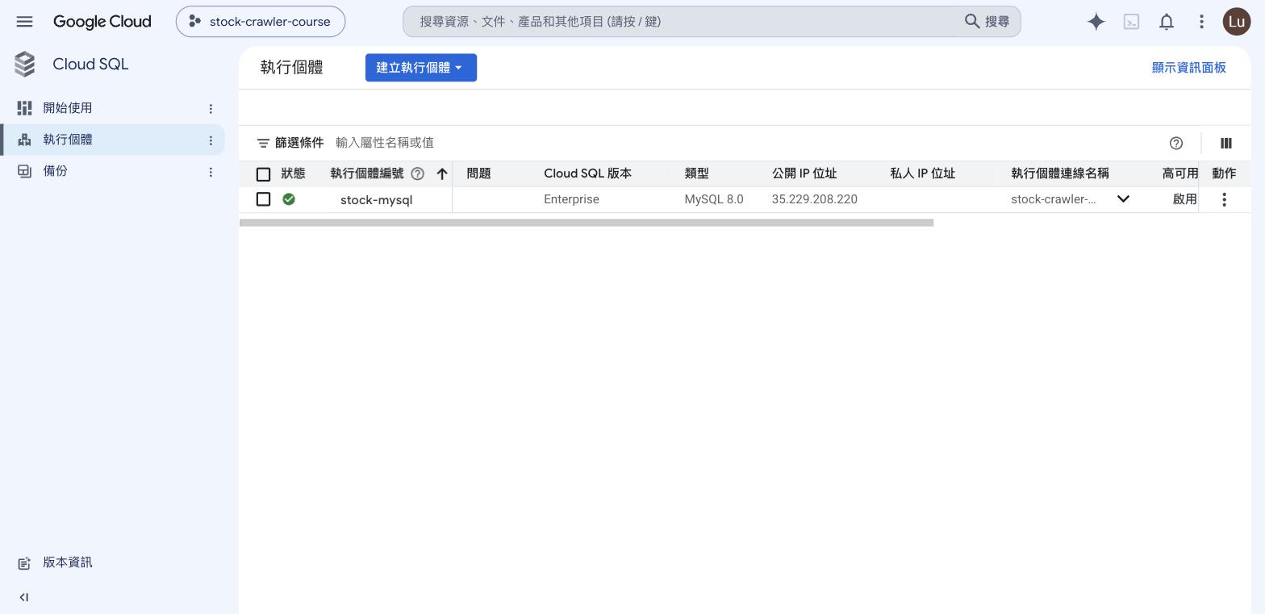Open the Lu account avatar

point(1237,22)
